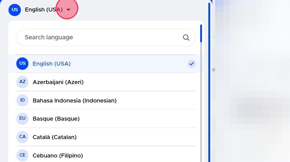Click the language list scrollbar thumb

(201, 33)
